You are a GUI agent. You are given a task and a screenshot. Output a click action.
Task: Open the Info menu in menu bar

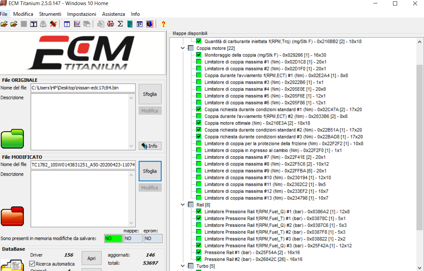(x=135, y=14)
